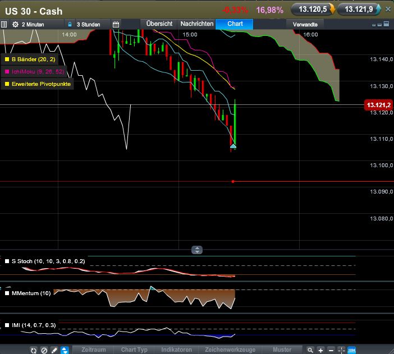Viewport: 394px width, 354px height.
Task: Click the IchiMoku (9, 26, 52) label
Action: click(x=38, y=72)
